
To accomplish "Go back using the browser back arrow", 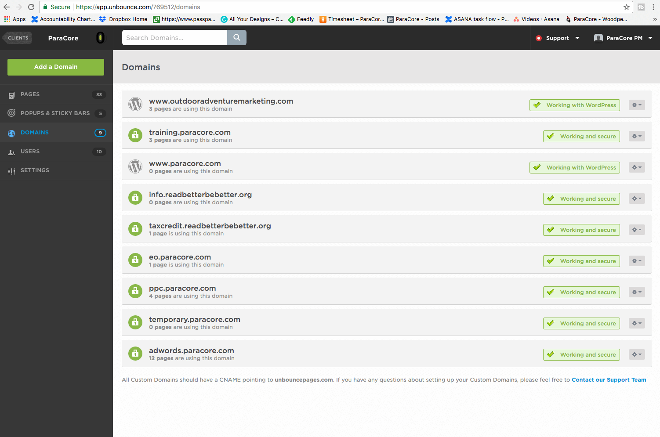I will click(7, 7).
